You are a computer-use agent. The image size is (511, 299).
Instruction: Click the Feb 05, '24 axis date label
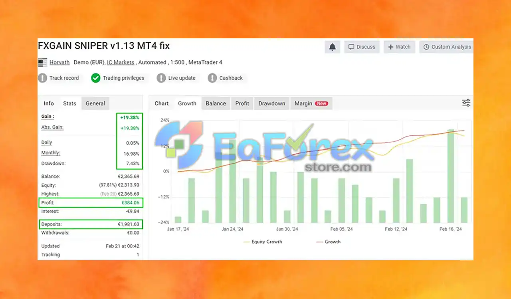[x=342, y=230]
